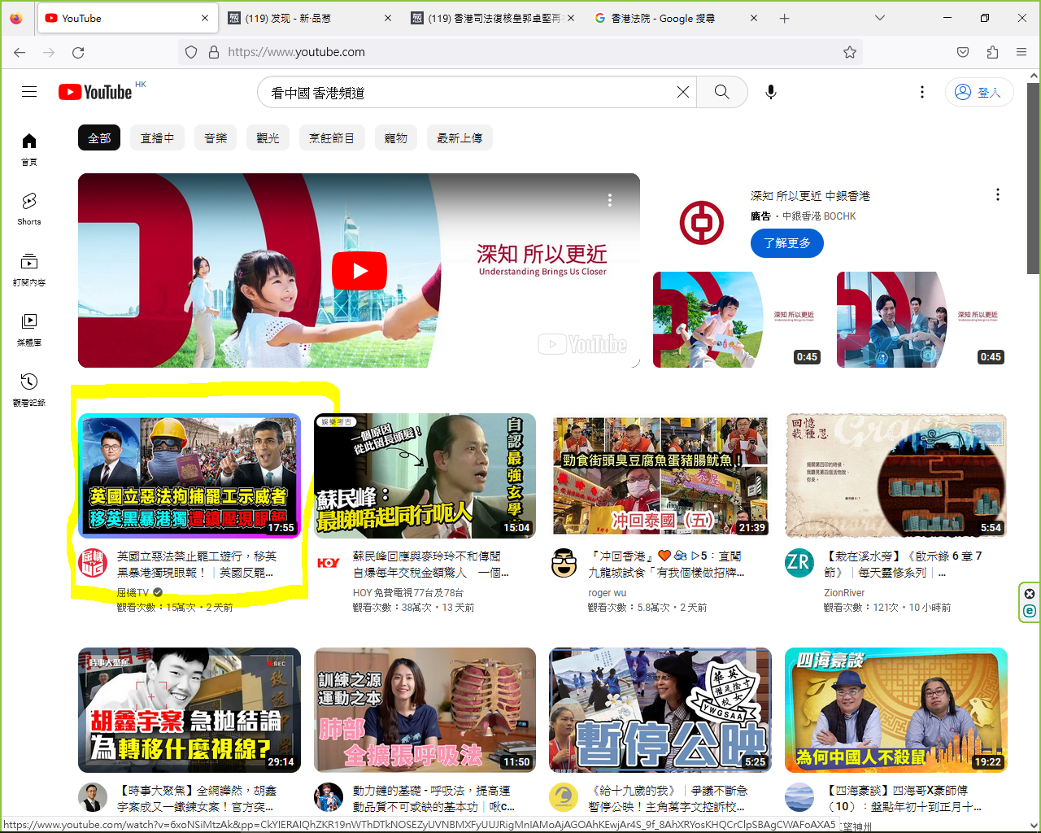Open title 蘇民峰回應與麥玲玲不和傳聞
Image resolution: width=1041 pixels, height=833 pixels.
(431, 565)
